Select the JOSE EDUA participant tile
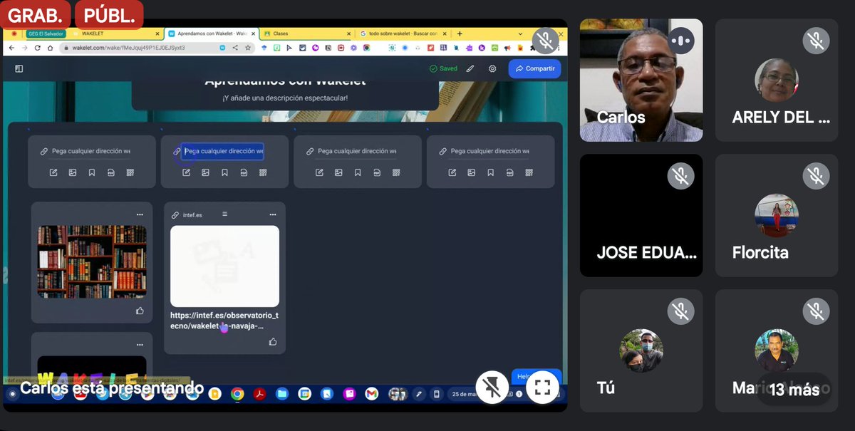Screen dimensions: 855x431 pyautogui.click(x=641, y=216)
